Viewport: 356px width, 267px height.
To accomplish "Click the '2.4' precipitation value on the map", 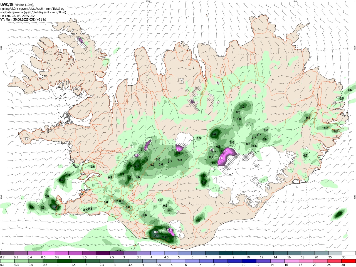I will point(214,134).
